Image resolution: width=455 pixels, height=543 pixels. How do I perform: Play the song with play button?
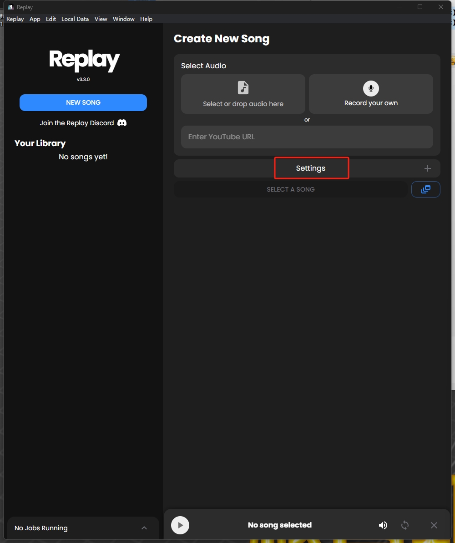point(180,525)
